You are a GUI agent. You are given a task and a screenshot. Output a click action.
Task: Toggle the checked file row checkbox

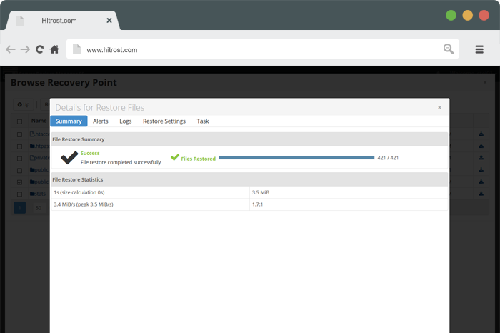click(20, 182)
